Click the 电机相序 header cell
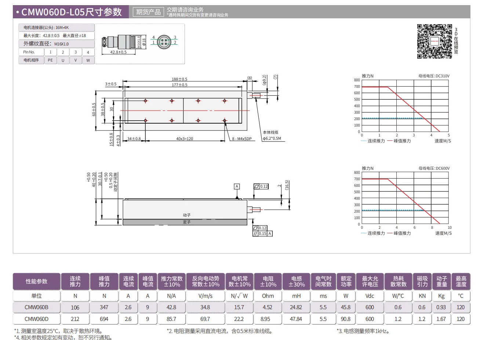The width and height of the screenshot is (480, 340). tap(31, 60)
